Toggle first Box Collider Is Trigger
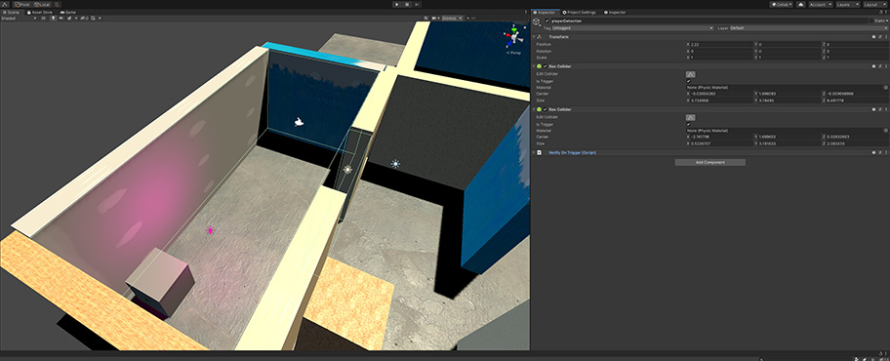The image size is (890, 361). (689, 81)
